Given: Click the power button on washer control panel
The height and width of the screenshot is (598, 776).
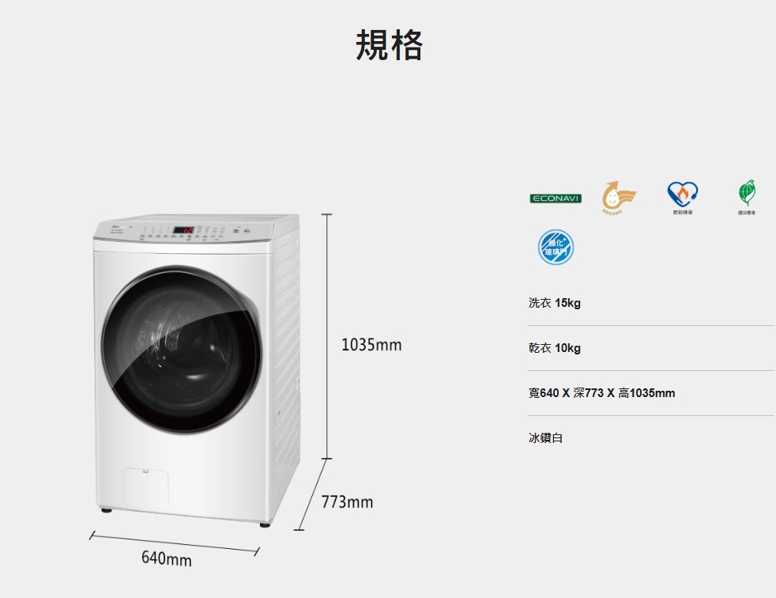Looking at the screenshot, I should (247, 231).
